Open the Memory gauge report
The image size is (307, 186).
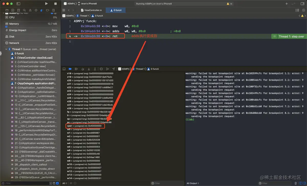[14, 24]
